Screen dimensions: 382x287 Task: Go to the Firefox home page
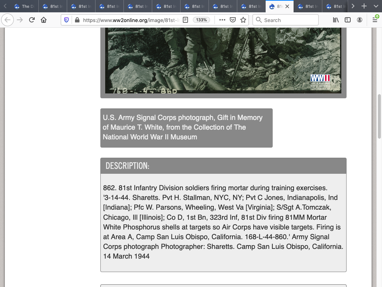coord(44,20)
